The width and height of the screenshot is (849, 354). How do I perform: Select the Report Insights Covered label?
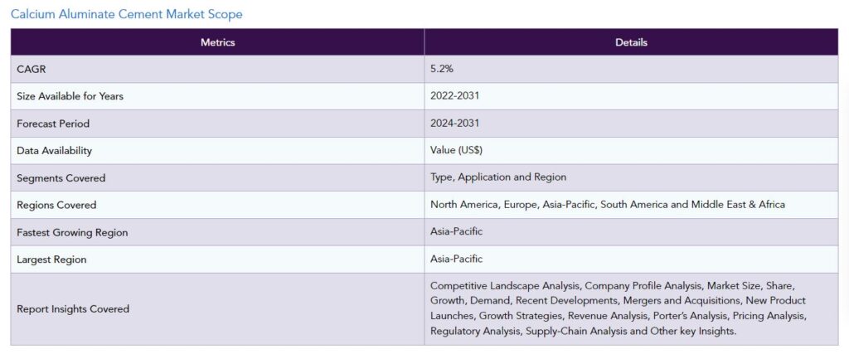(x=73, y=309)
